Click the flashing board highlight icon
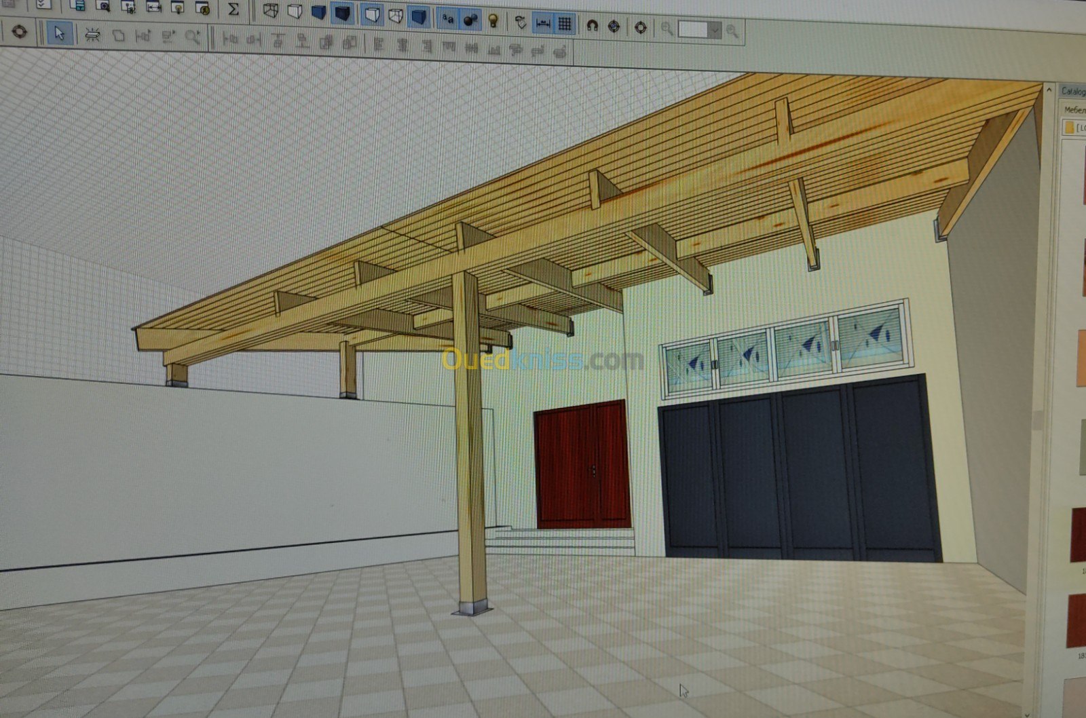The width and height of the screenshot is (1086, 718). point(92,35)
